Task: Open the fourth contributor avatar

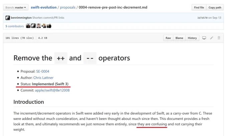Action: 44,26
